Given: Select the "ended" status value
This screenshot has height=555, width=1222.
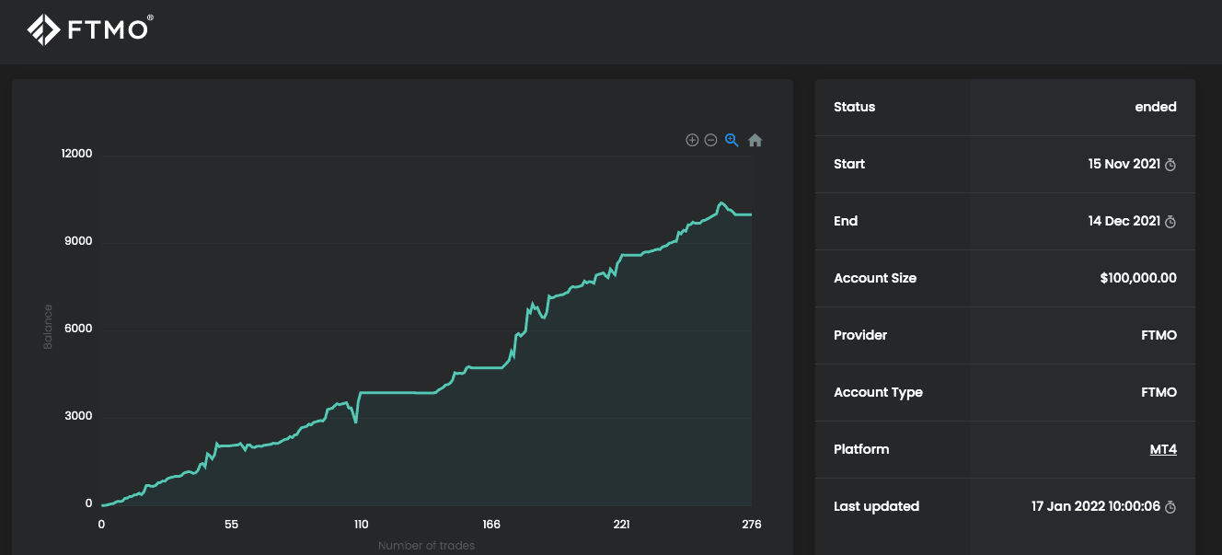Looking at the screenshot, I should point(1155,107).
